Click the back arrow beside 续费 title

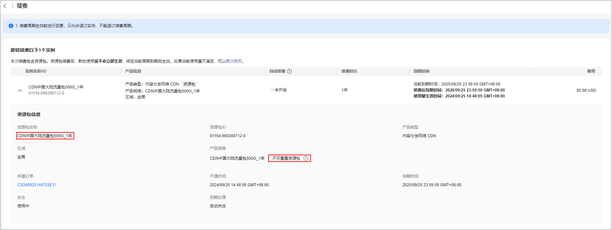click(5, 6)
